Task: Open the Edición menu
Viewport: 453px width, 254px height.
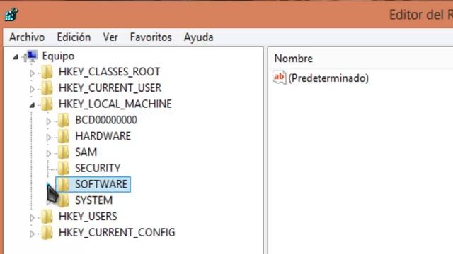Action: coord(74,37)
